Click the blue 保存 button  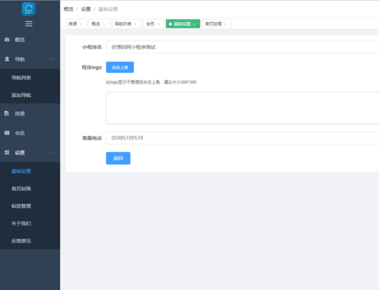tap(118, 158)
